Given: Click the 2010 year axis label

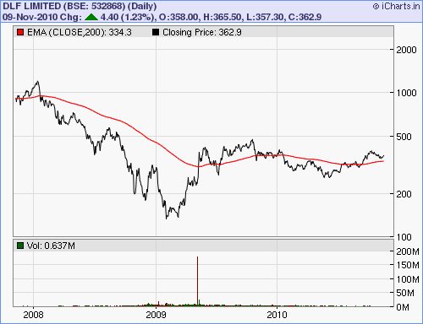Looking at the screenshot, I should [x=277, y=315].
